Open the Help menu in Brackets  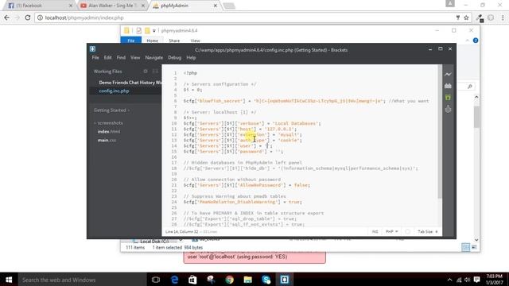(191, 58)
